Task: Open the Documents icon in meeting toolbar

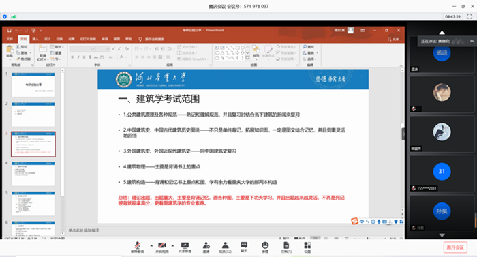Action: pos(286,247)
